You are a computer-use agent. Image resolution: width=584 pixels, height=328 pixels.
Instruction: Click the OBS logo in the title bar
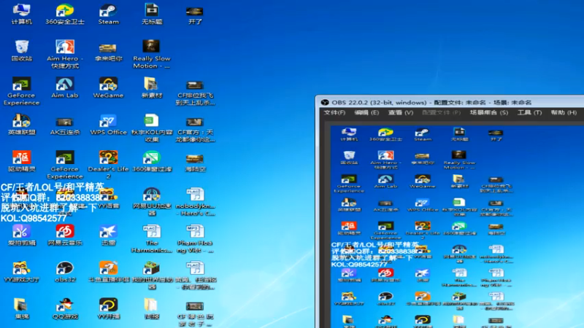pos(325,102)
